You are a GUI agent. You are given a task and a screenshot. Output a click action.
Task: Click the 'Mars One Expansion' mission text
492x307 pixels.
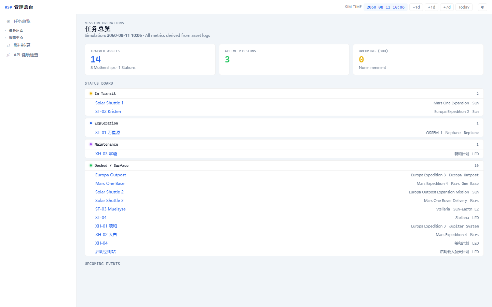pyautogui.click(x=451, y=103)
